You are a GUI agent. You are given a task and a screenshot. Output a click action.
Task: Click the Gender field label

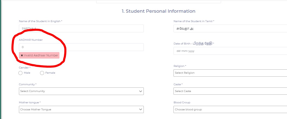25,67
